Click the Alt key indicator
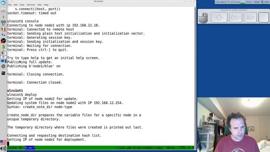Image resolution: width=270 pixels, height=152 pixels. click(250, 18)
